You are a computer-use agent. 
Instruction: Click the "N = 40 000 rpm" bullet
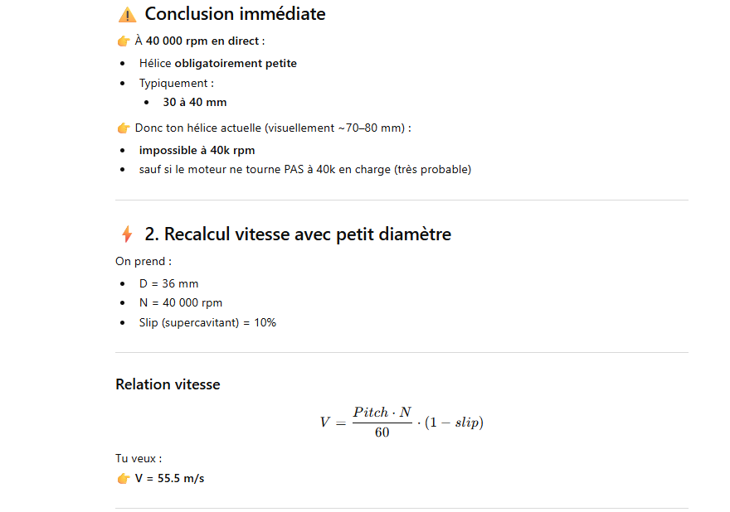coord(181,303)
